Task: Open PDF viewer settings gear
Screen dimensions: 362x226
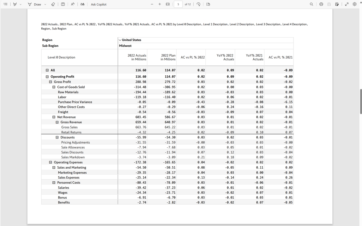Action: point(355,4)
